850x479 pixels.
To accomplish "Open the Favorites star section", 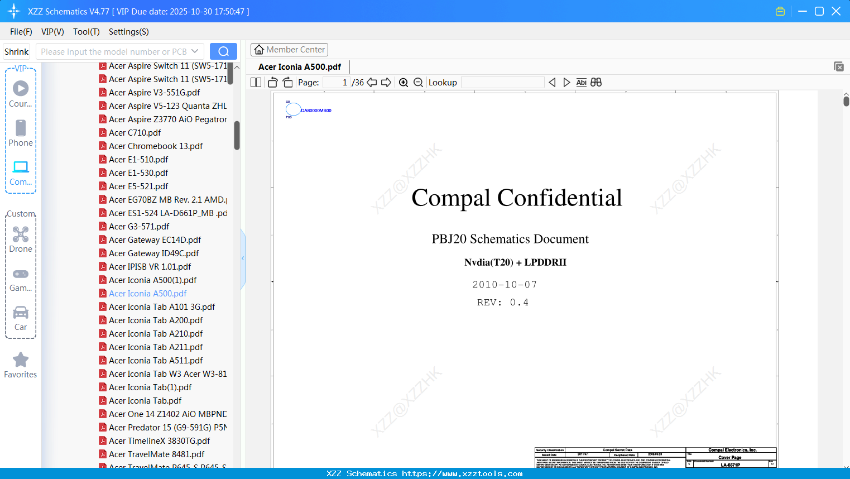I will point(21,365).
